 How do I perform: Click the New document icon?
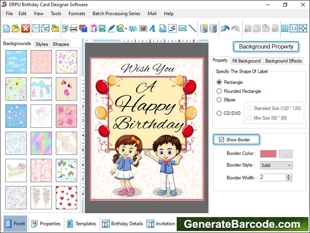[x=7, y=28]
